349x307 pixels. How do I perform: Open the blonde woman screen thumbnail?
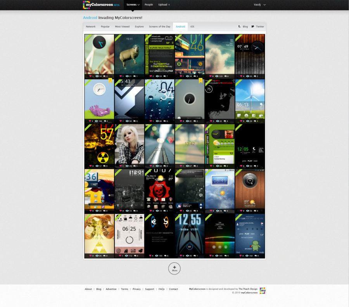pos(129,144)
